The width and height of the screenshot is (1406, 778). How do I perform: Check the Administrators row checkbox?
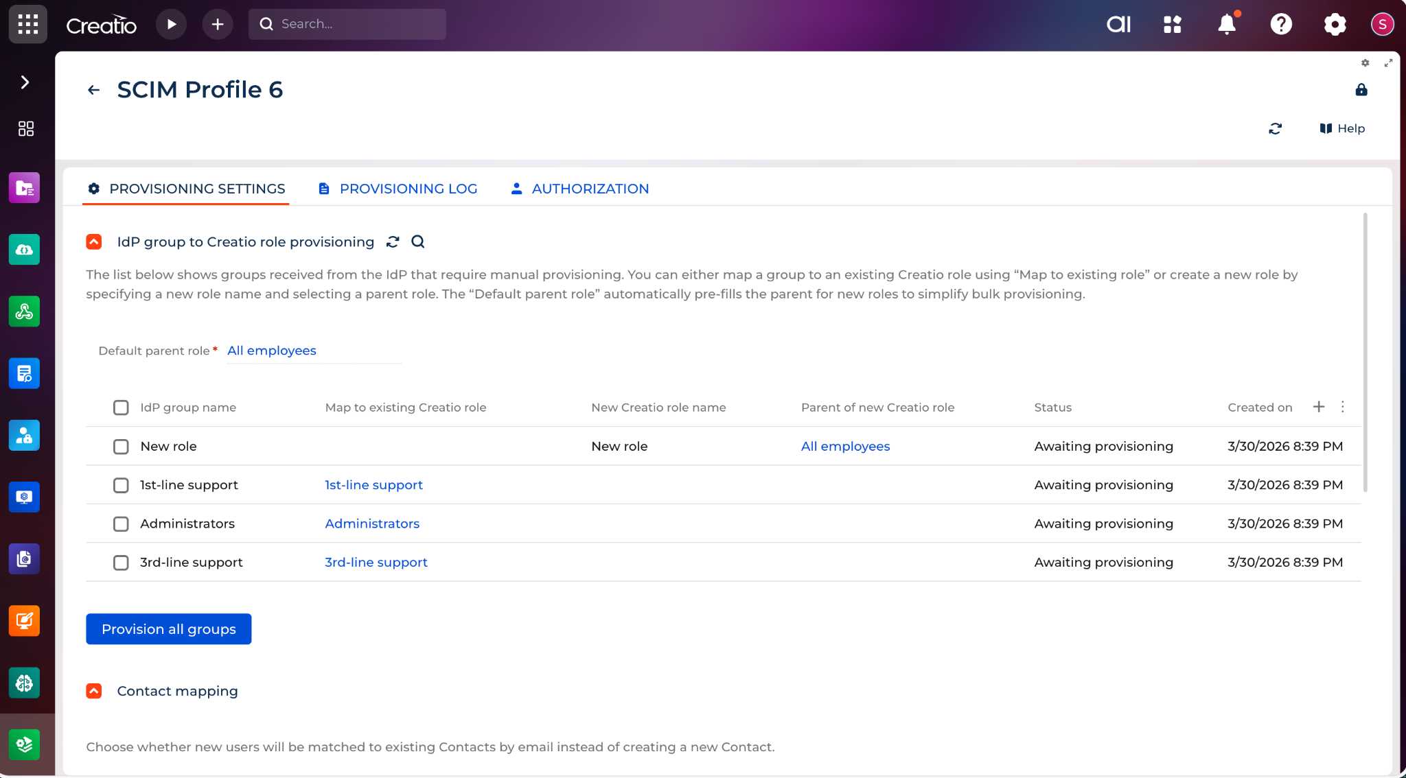pos(121,524)
